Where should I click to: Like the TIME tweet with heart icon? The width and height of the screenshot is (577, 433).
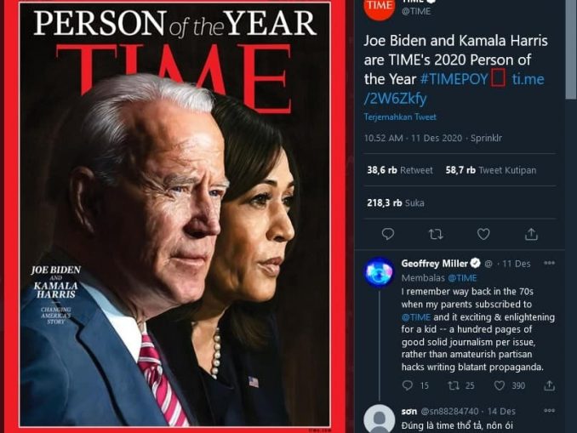coord(483,234)
